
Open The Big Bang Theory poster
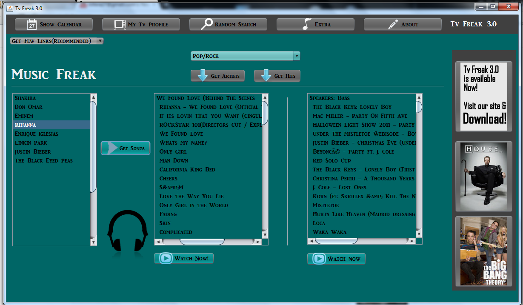[x=484, y=252]
